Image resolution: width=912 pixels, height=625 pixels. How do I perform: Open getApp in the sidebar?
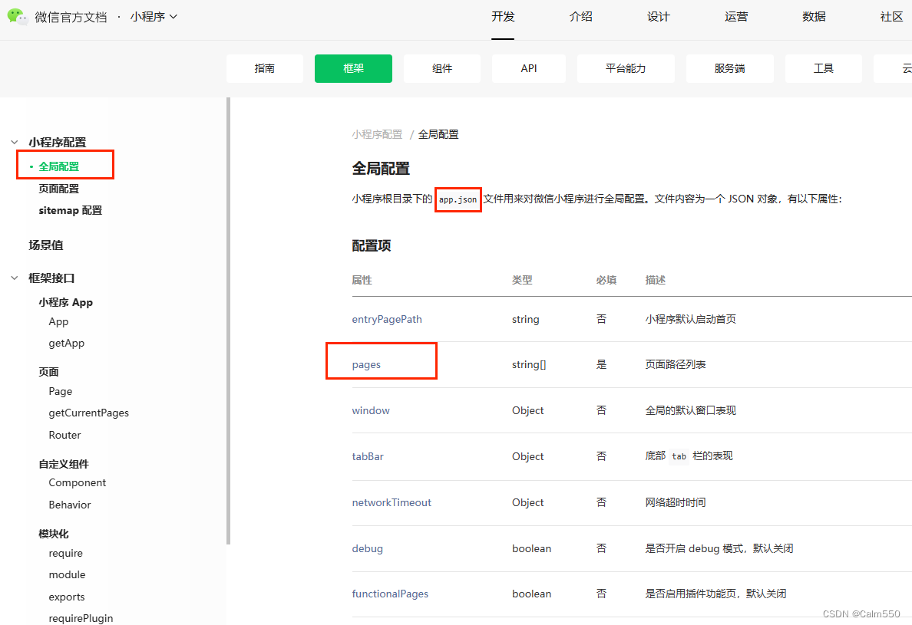click(x=66, y=344)
